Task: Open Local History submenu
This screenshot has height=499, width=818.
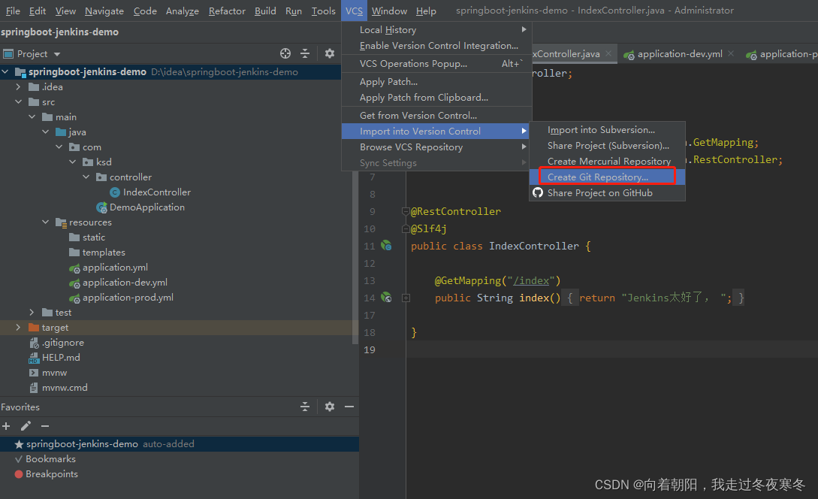Action: (436, 30)
